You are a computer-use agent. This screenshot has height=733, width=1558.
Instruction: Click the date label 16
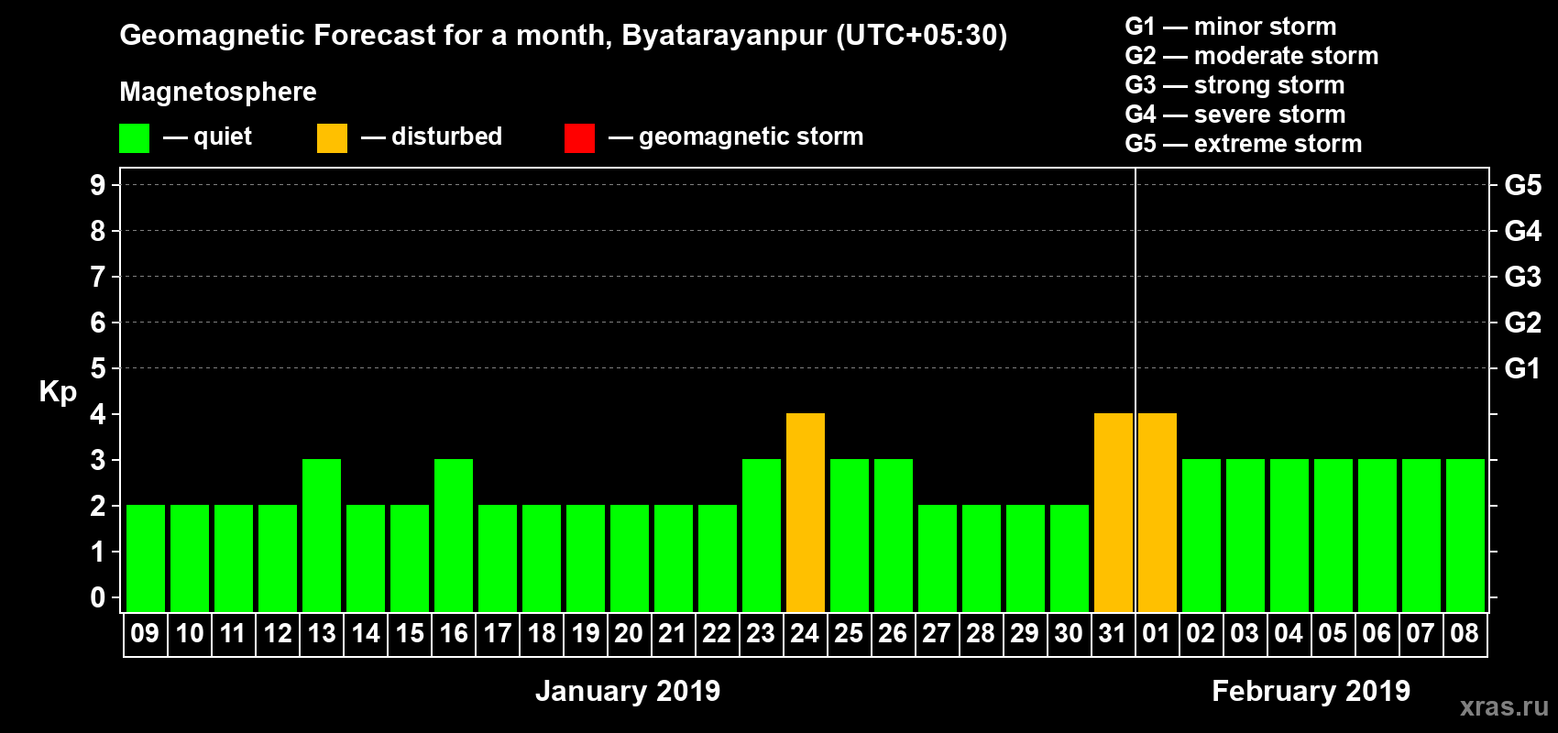[454, 633]
